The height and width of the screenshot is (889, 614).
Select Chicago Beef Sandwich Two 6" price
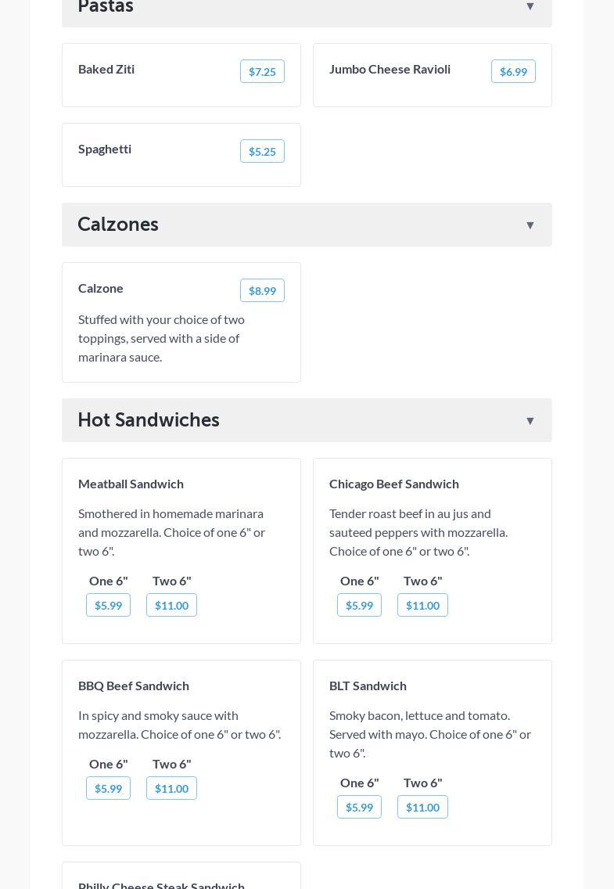tap(422, 606)
